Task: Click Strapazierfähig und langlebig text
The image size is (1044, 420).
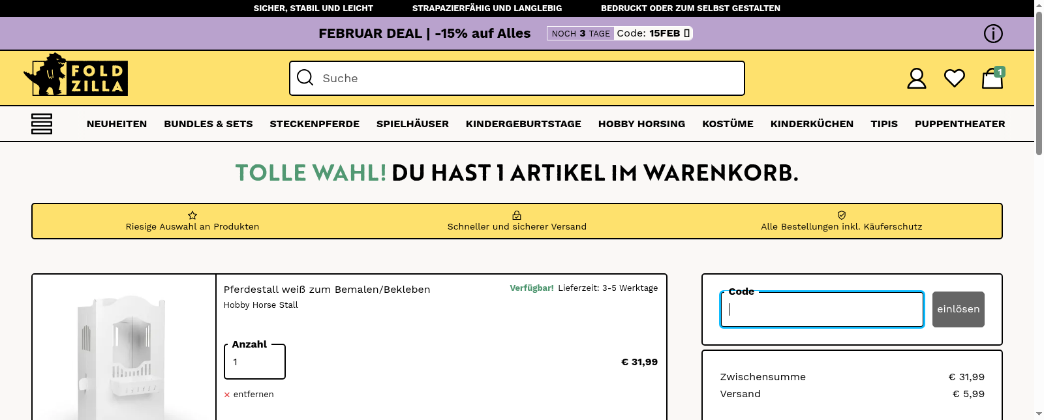Action: 487,8
